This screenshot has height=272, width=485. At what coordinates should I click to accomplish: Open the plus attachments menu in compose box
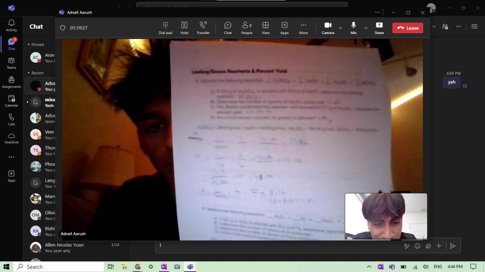click(x=439, y=246)
